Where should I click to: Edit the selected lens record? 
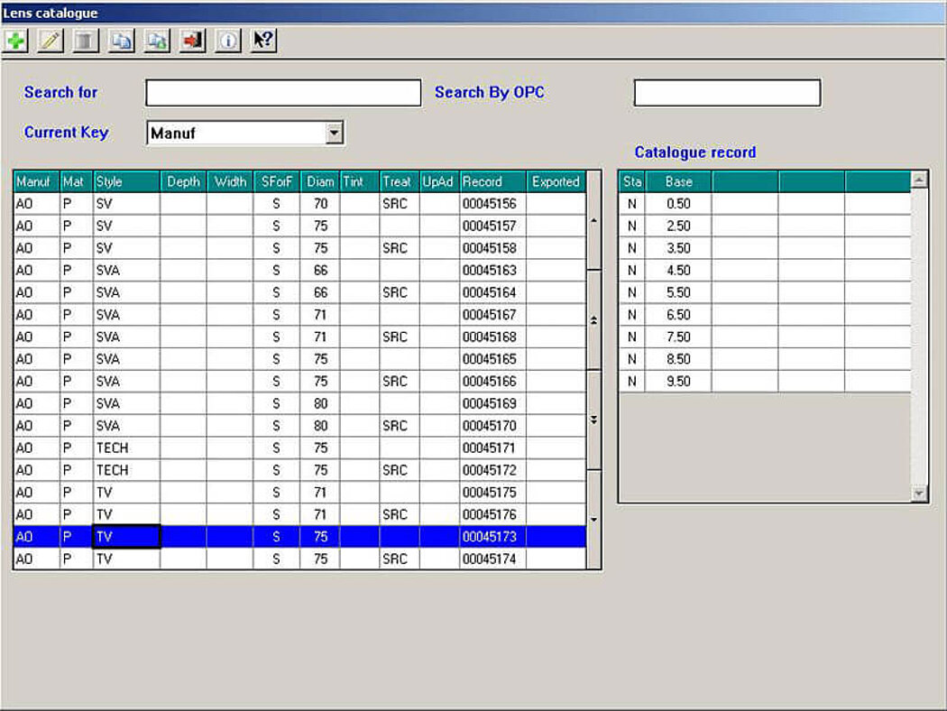click(x=51, y=41)
